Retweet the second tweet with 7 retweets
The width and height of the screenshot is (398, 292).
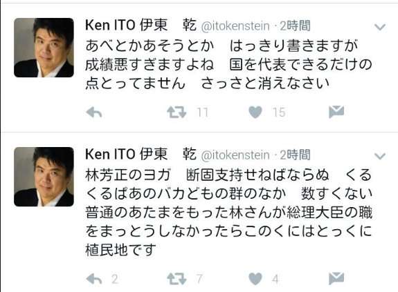pyautogui.click(x=177, y=279)
